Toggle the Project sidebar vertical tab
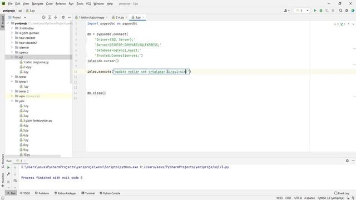This screenshot has height=200, width=356. [2, 22]
